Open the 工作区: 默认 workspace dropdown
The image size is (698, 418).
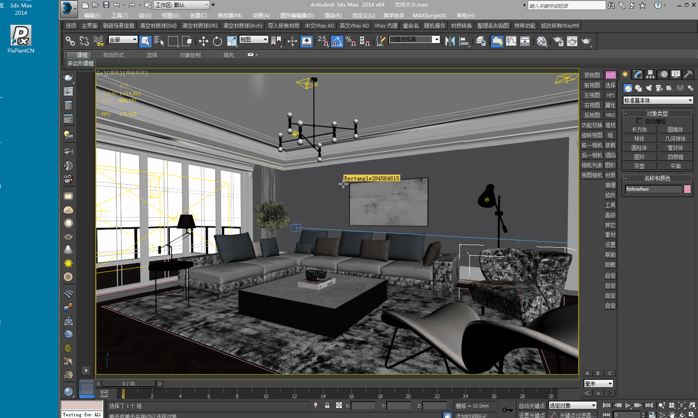pos(182,5)
